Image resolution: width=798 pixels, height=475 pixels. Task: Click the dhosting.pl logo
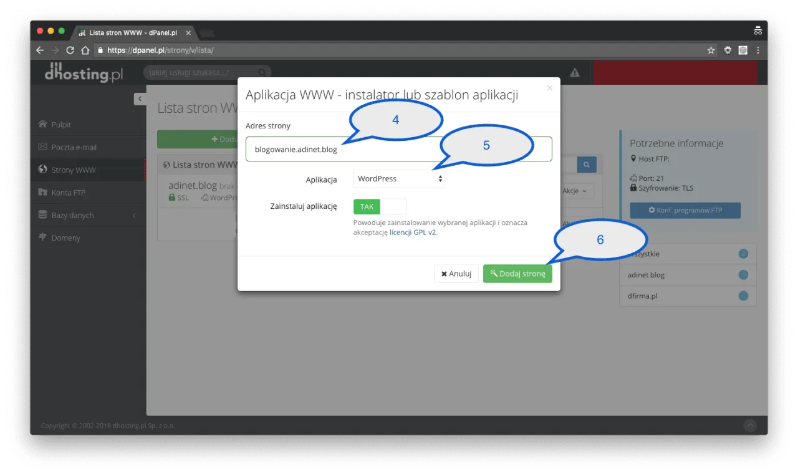point(84,72)
